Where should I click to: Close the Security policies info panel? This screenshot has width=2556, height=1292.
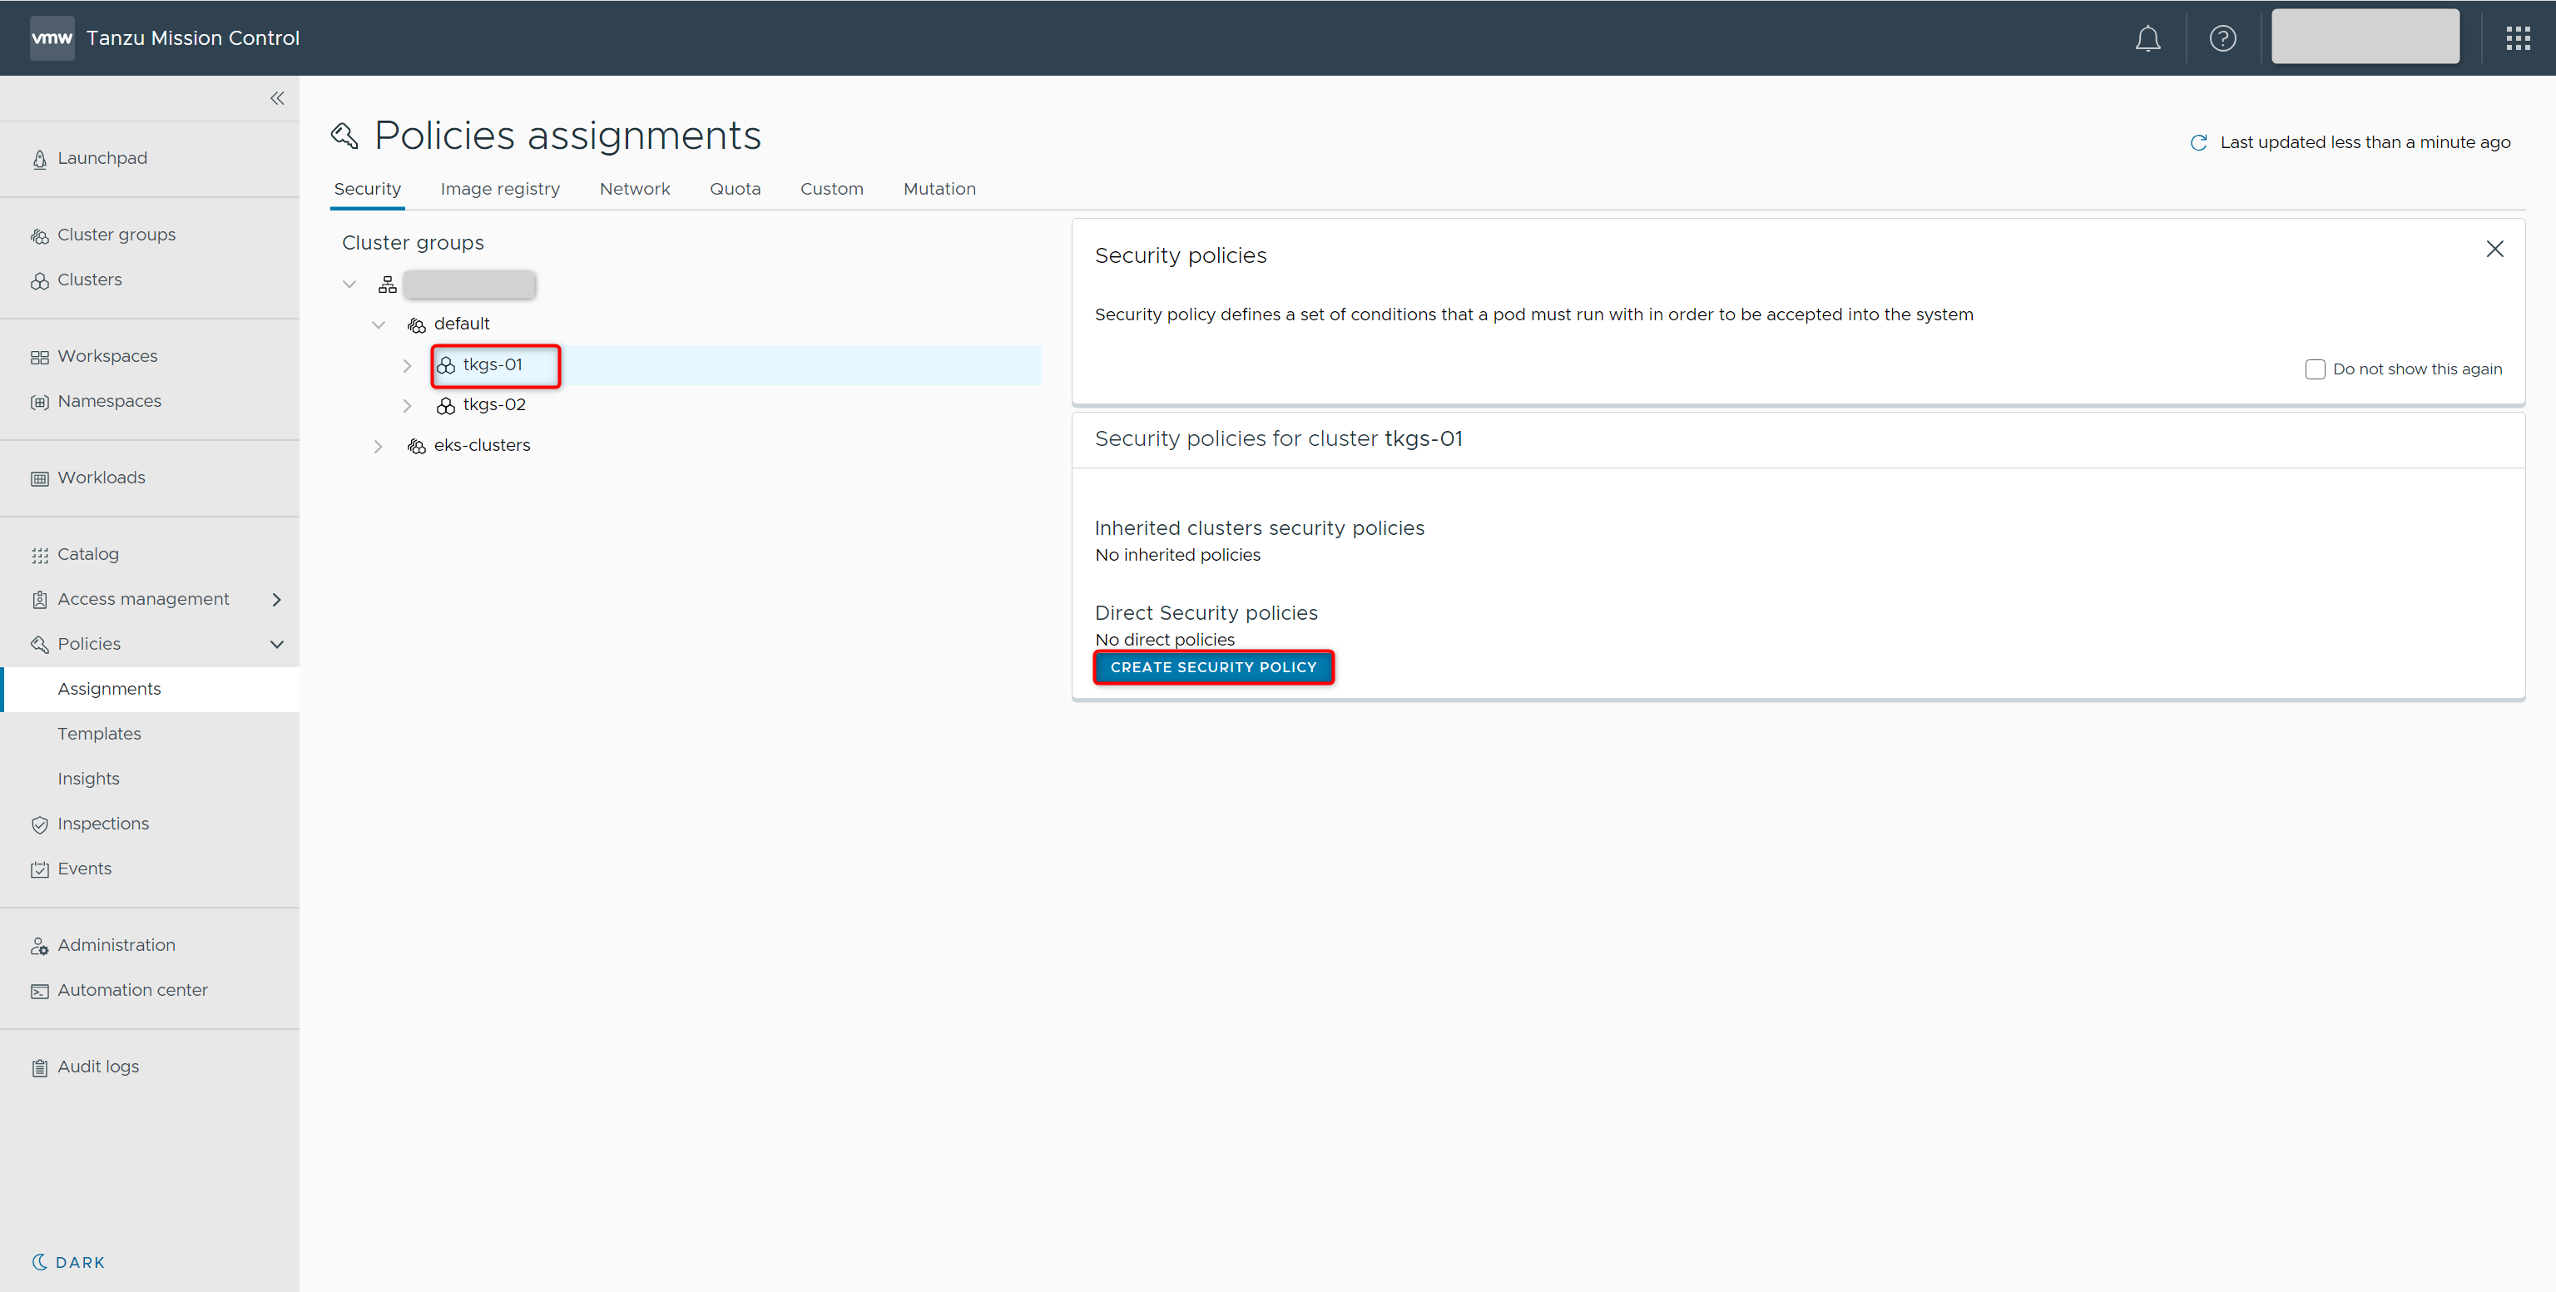pos(2494,249)
